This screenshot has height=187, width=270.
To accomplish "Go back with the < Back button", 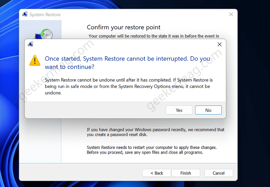I will [157, 173].
